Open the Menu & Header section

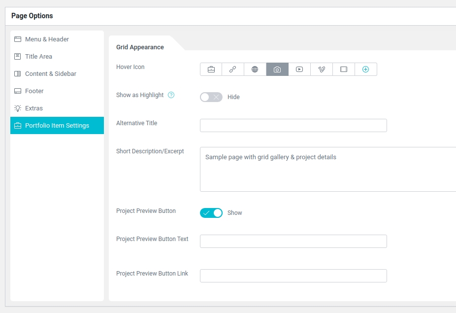click(47, 39)
